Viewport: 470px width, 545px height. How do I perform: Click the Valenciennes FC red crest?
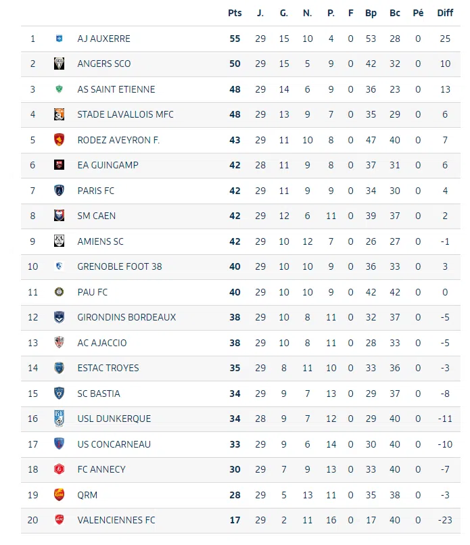tap(59, 520)
